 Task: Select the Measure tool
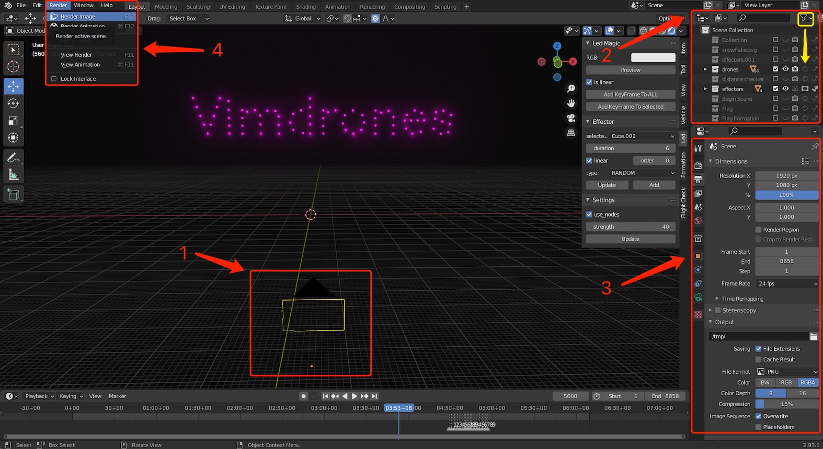[14, 175]
